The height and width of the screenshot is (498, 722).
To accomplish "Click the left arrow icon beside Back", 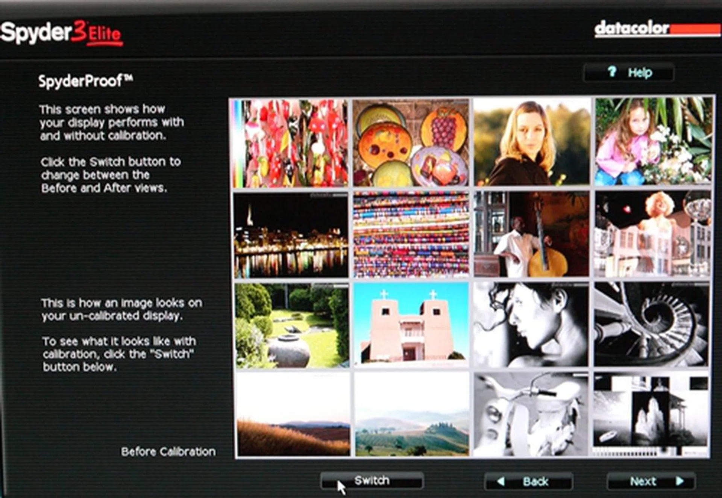I will pyautogui.click(x=501, y=481).
